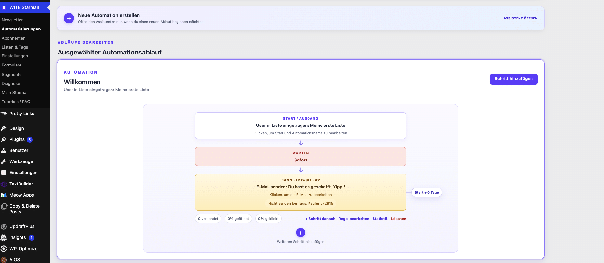Click the Pretty Links star icon
Image resolution: width=604 pixels, height=263 pixels.
pyautogui.click(x=4, y=114)
